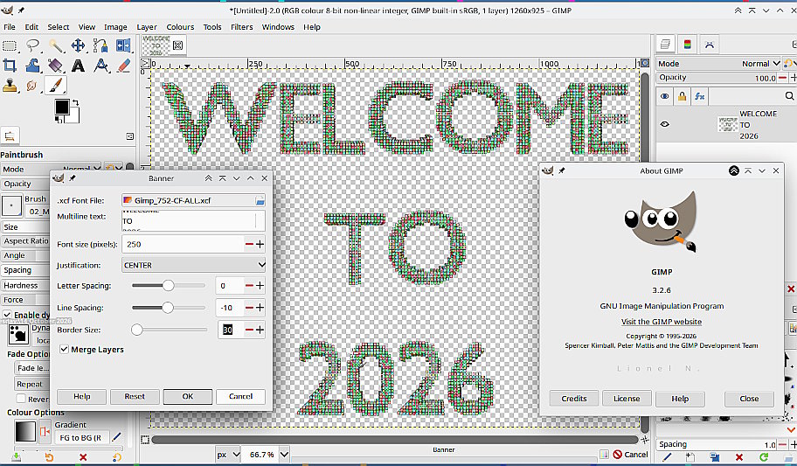797x466 pixels.
Task: Open Tool Options panel menu arrow
Action: point(130,136)
